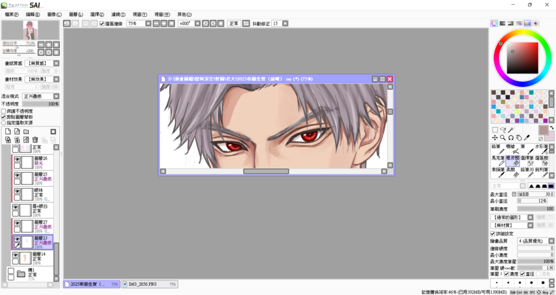Image resolution: width=556 pixels, height=295 pixels.
Task: Show the color wheel panel icon
Action: (x=494, y=23)
